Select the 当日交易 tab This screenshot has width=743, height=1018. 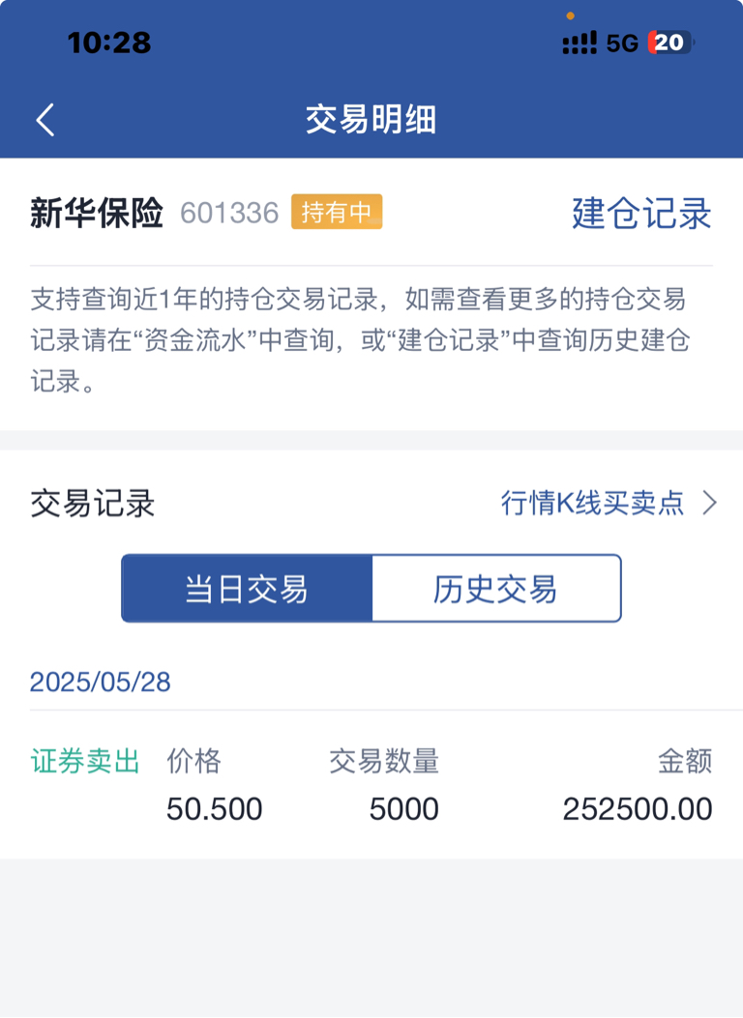click(x=247, y=589)
